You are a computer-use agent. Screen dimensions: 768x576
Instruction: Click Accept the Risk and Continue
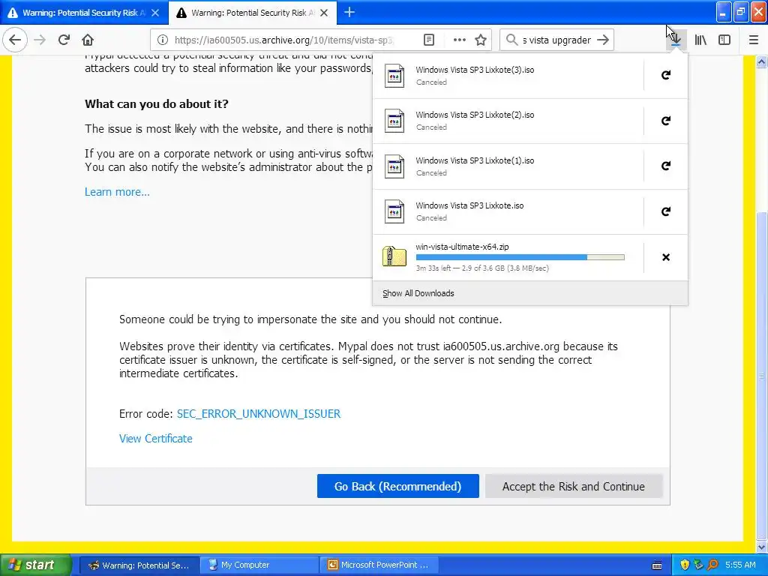[x=574, y=486]
